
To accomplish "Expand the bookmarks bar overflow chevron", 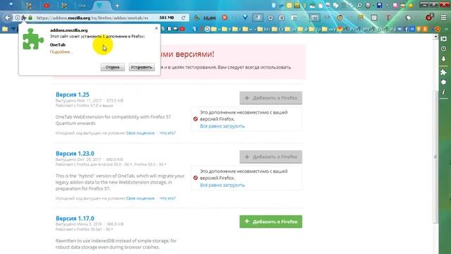I will click(x=446, y=29).
